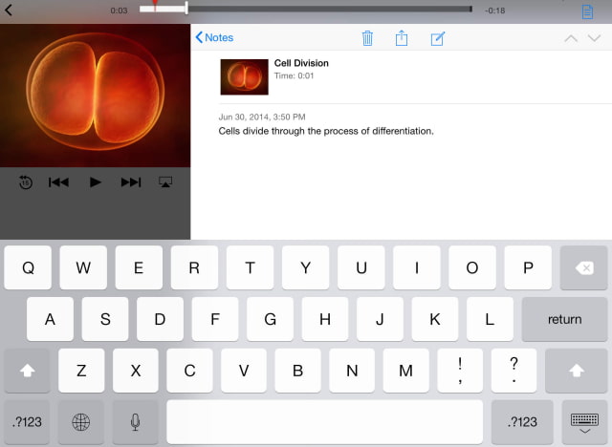Screen dimensions: 612x447
Task: Tap the W key
Action: click(83, 267)
